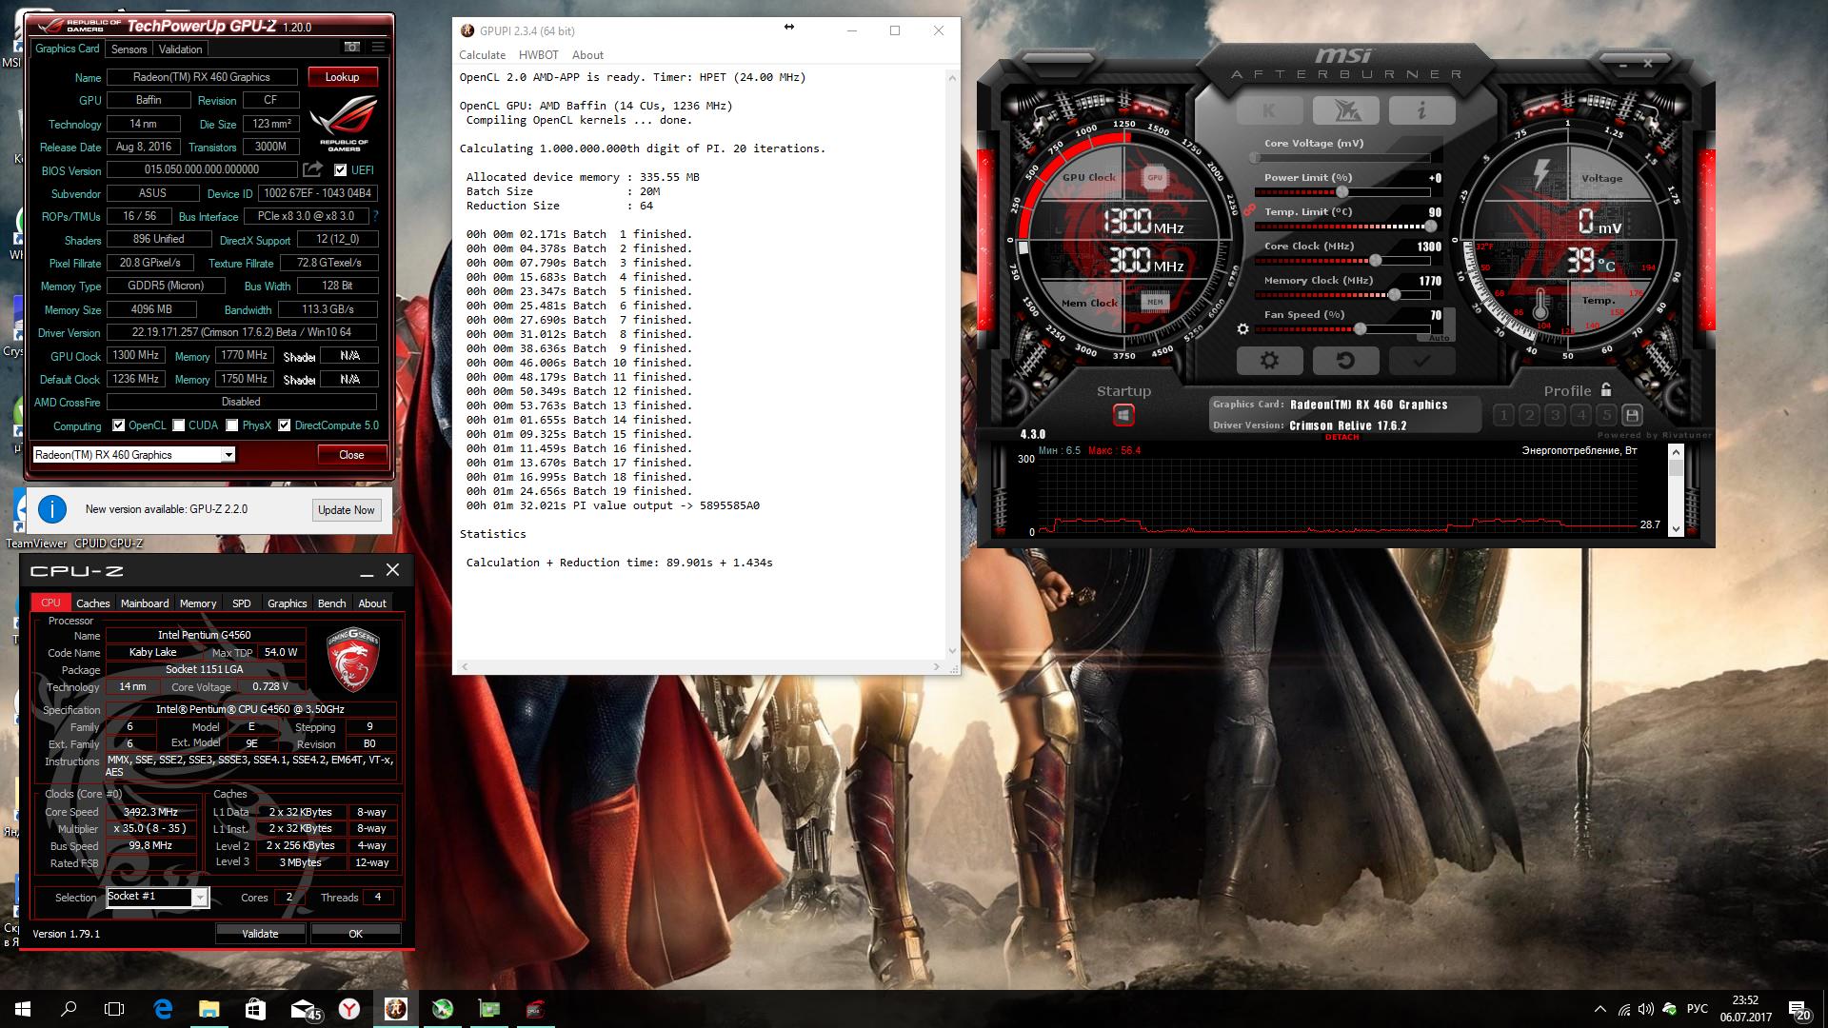The image size is (1828, 1028).
Task: Open Mail app on taskbar
Action: point(304,1009)
